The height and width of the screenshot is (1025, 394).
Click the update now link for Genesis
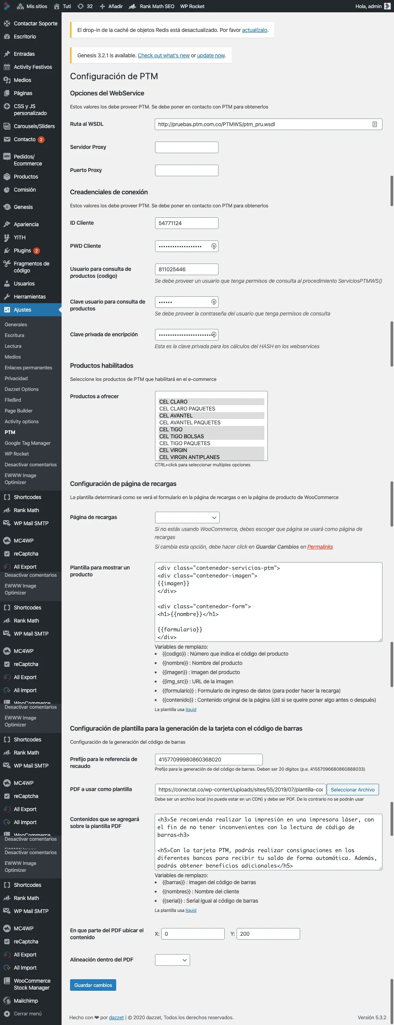click(x=211, y=56)
